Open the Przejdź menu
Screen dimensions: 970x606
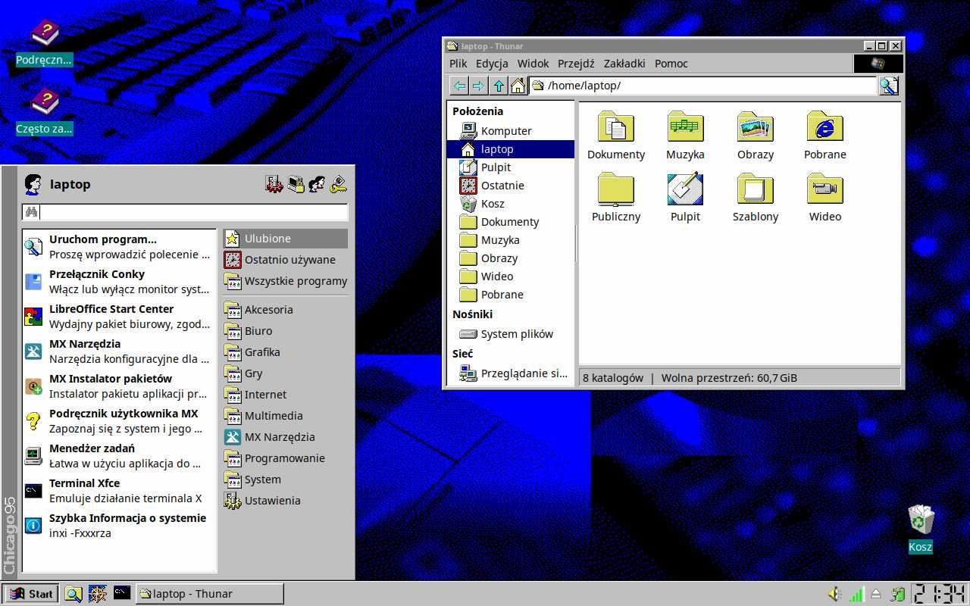[x=576, y=64]
